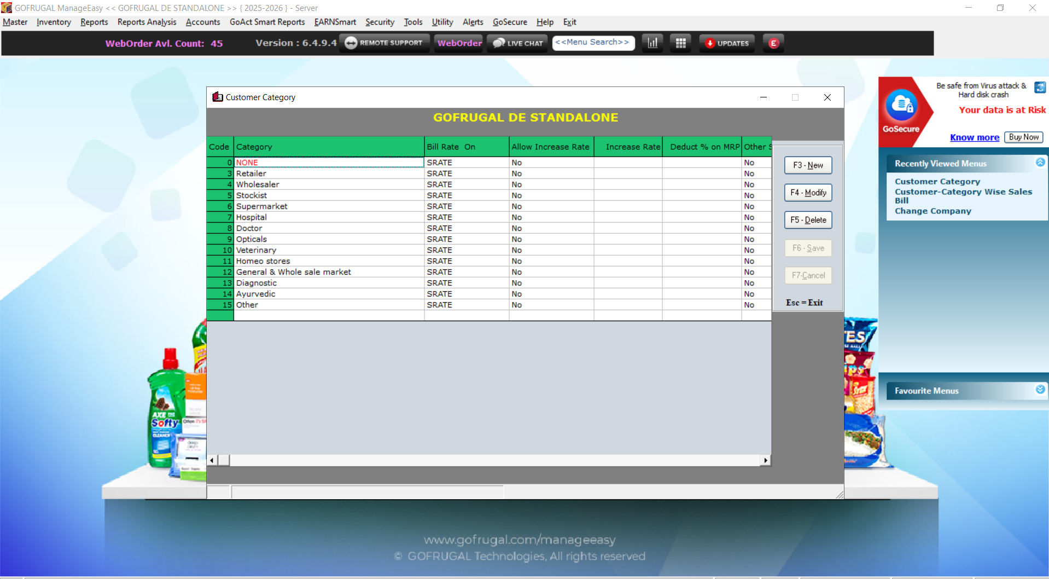Open the Tools menu

[x=413, y=22]
